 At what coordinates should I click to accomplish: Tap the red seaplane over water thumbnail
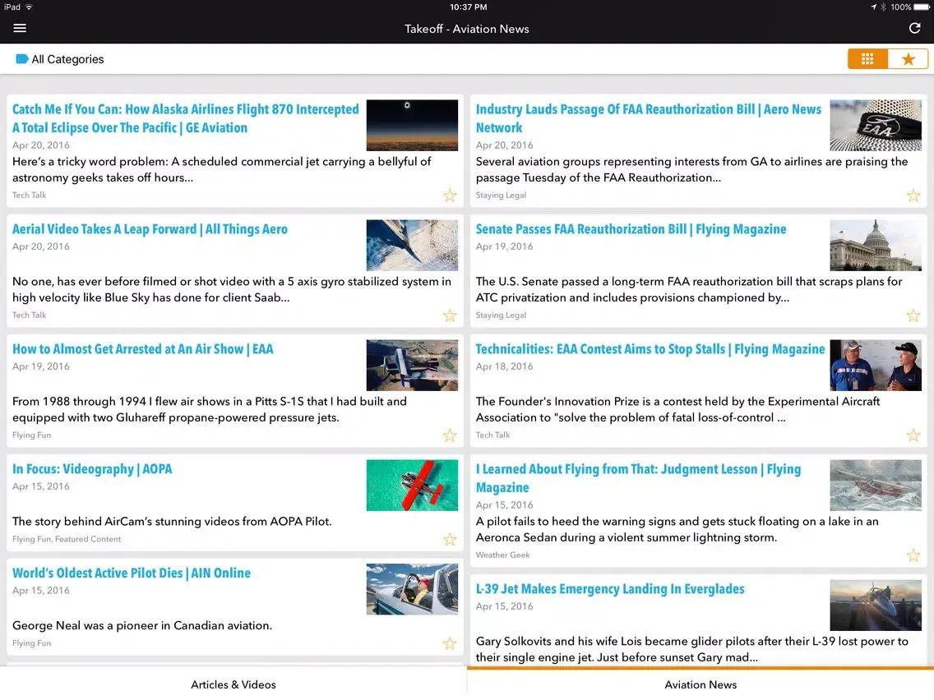click(412, 485)
